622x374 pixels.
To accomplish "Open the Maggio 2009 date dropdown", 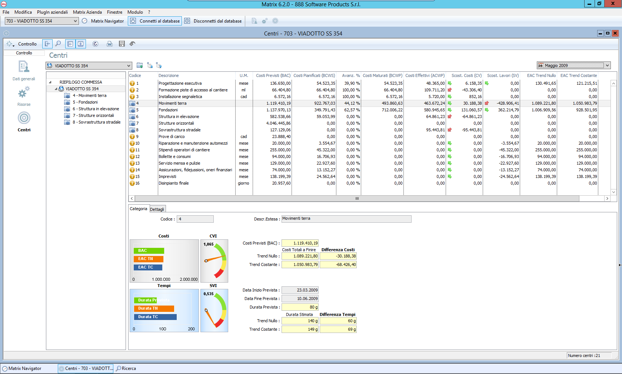I will [x=607, y=65].
